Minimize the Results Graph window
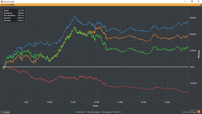This screenshot has height=114, width=202. pos(185,1)
